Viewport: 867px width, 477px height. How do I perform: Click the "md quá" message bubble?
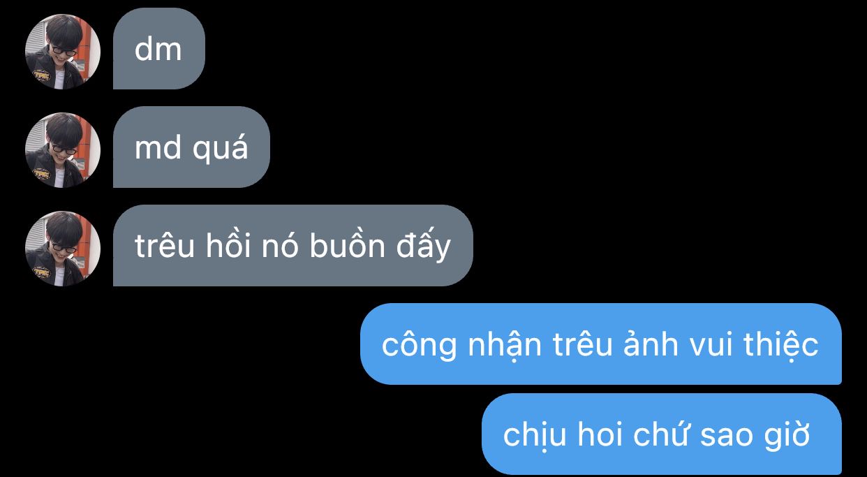pos(191,147)
